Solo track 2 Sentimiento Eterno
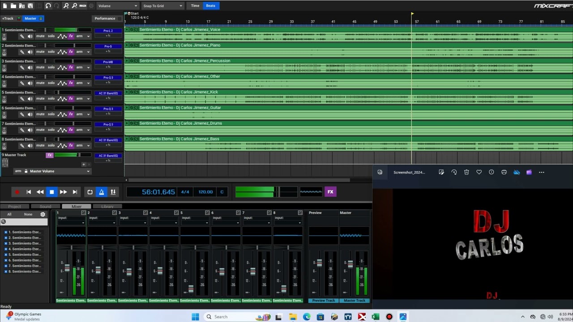Screen dimensions: 573x322 51,51
